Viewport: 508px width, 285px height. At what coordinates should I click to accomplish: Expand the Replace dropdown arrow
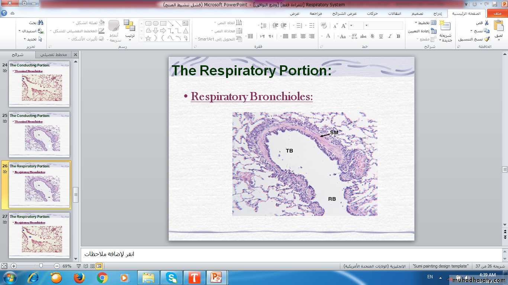(x=19, y=31)
